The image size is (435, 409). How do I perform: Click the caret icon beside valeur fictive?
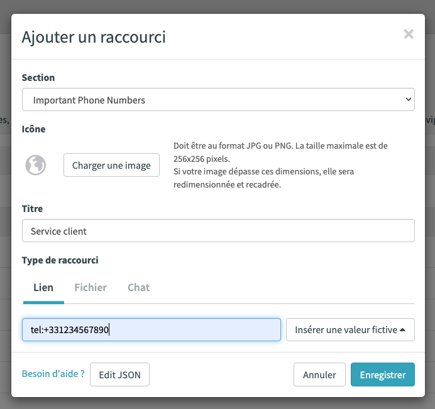[x=402, y=329]
